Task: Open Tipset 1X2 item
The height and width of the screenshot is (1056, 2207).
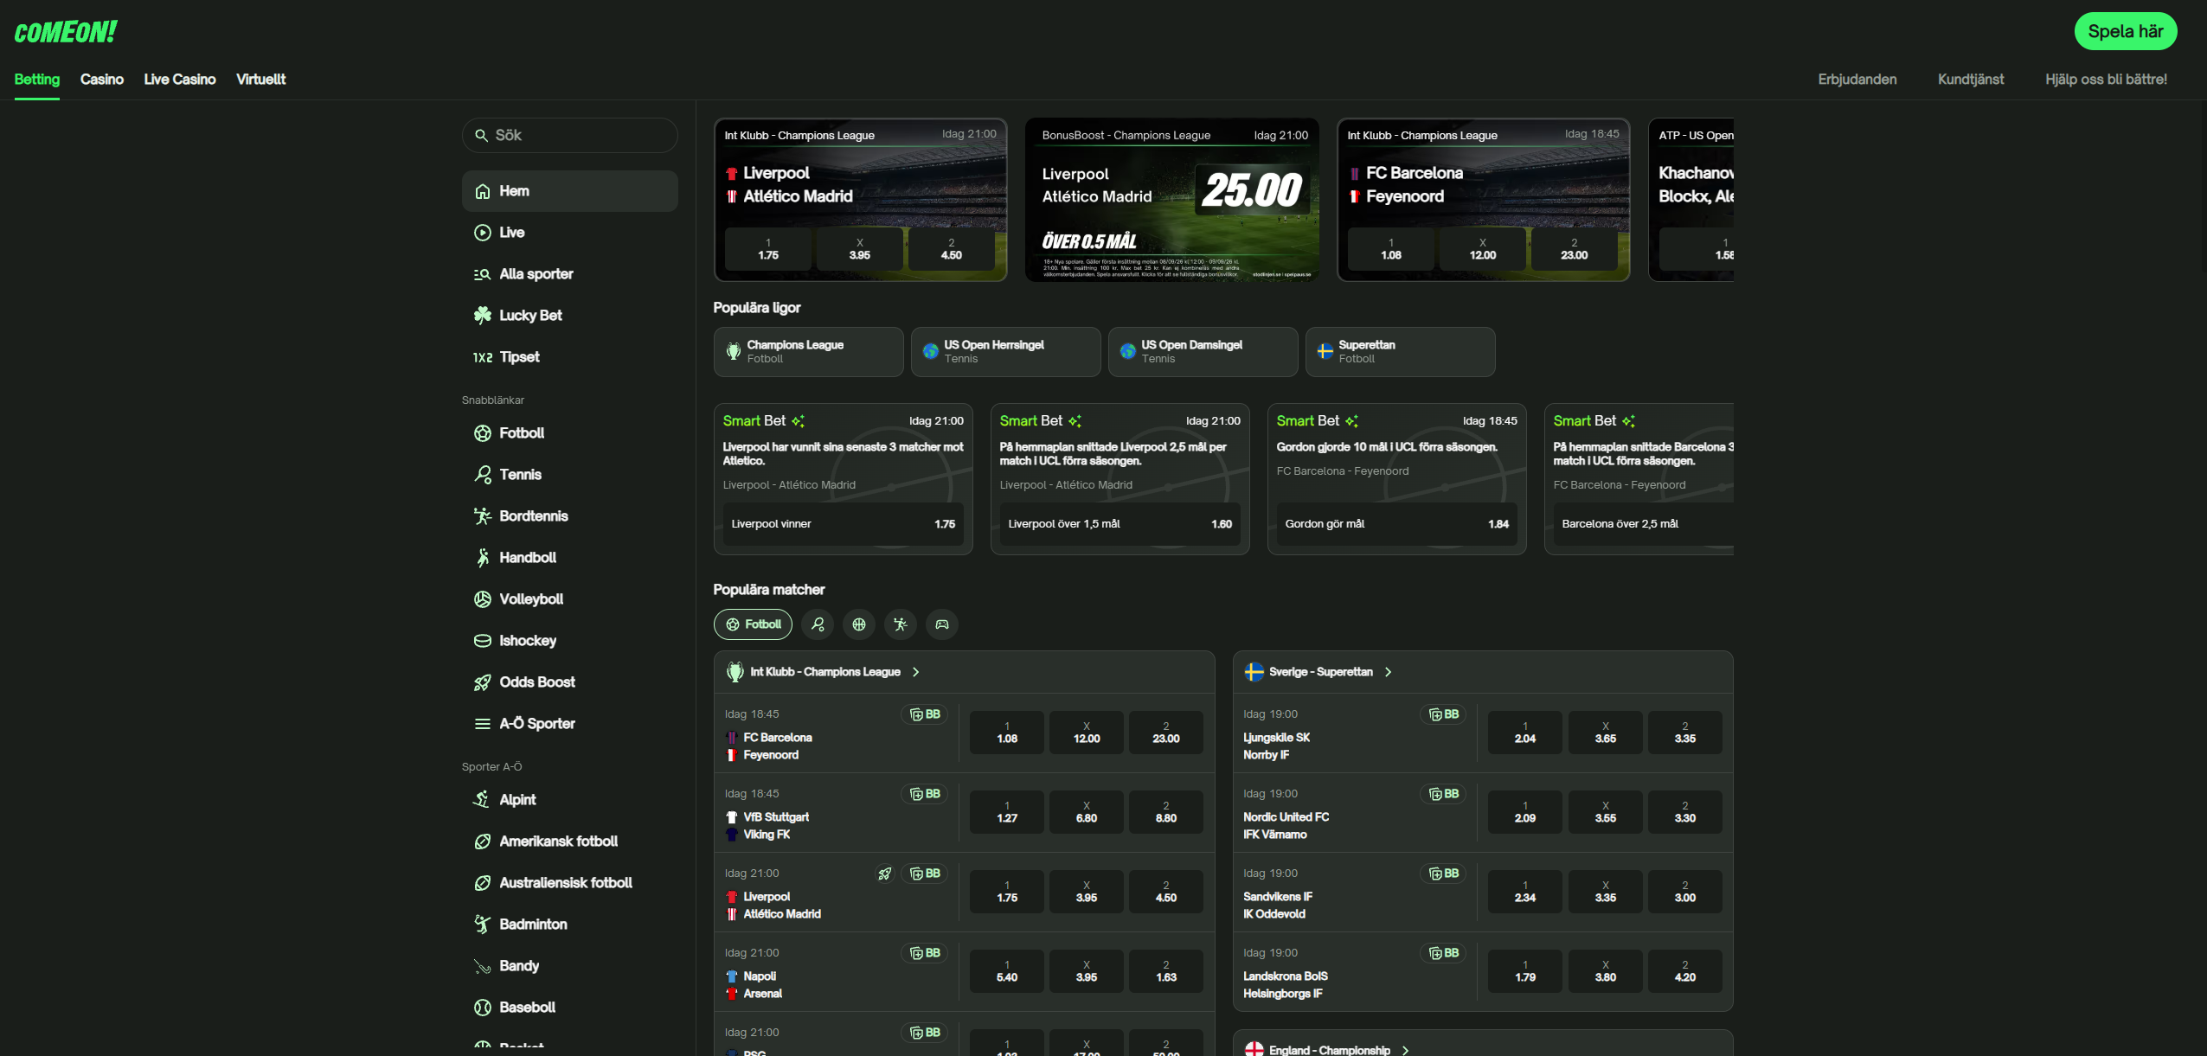Action: [569, 357]
